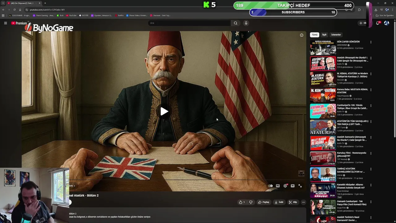Open options for M. KEMAL ATATÜRK ve Modern video

[x=371, y=74]
